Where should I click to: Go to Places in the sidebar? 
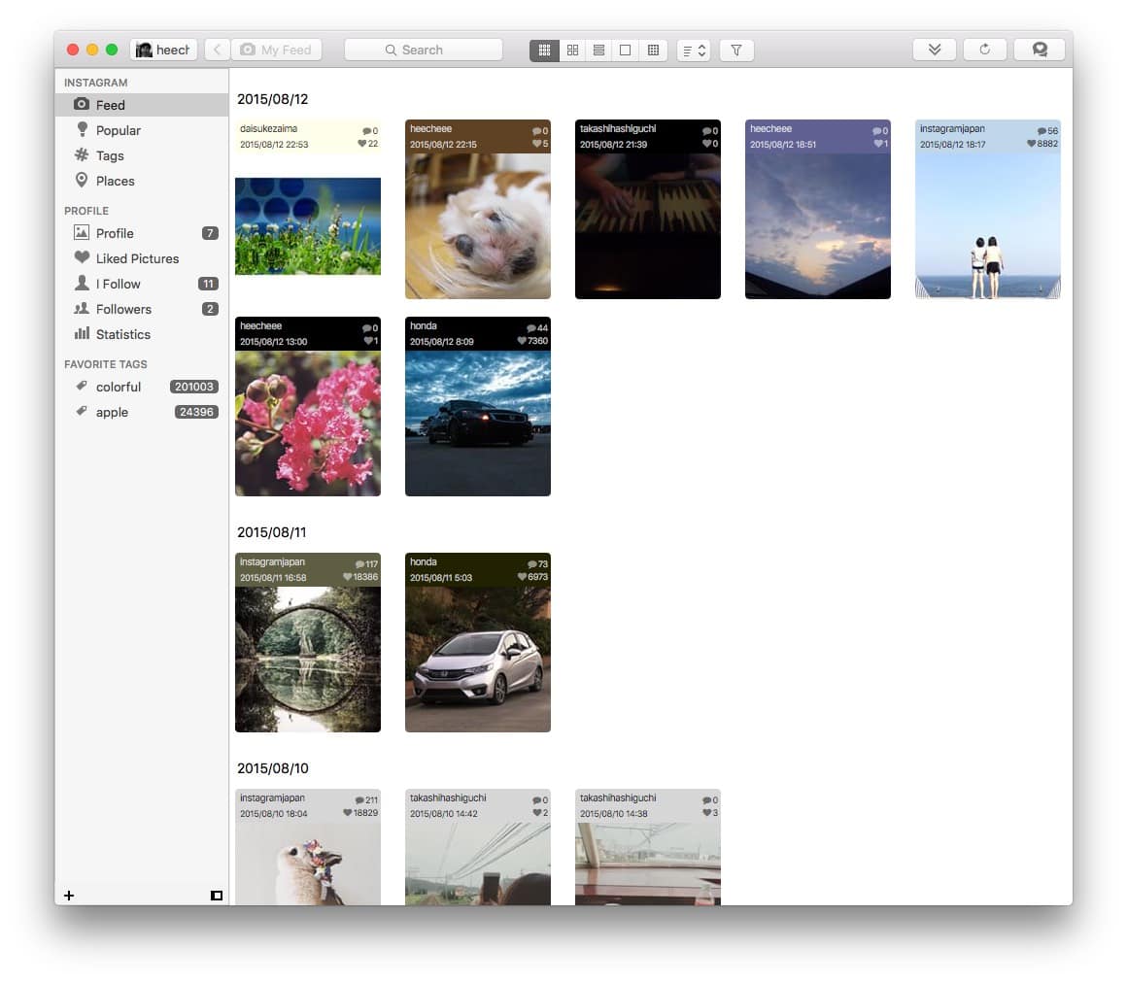(x=115, y=181)
